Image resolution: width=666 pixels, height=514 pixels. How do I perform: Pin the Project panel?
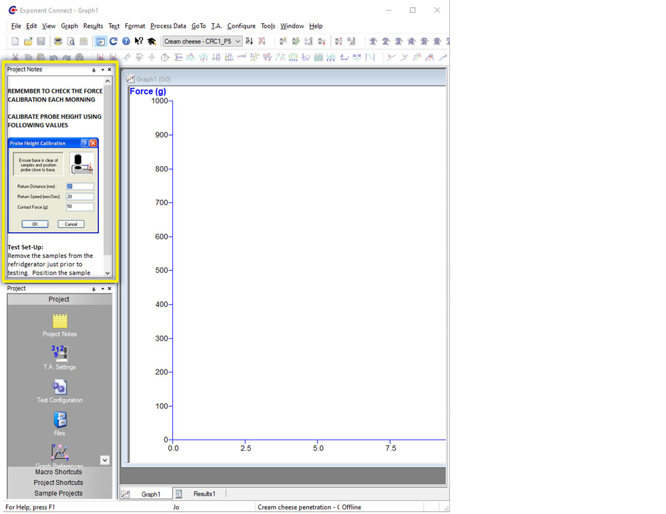[93, 288]
